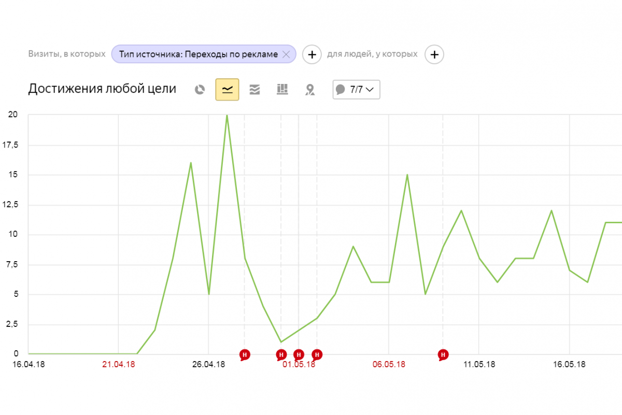Image resolution: width=622 pixels, height=415 pixels.
Task: Open the note marker at 01.05.18
Action: (x=299, y=355)
